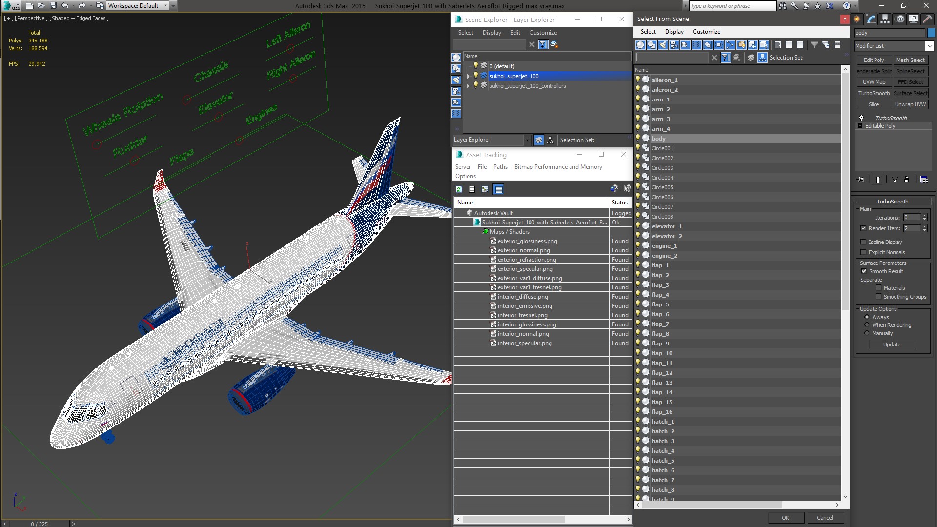Open the Utilities command panel tab

927,19
